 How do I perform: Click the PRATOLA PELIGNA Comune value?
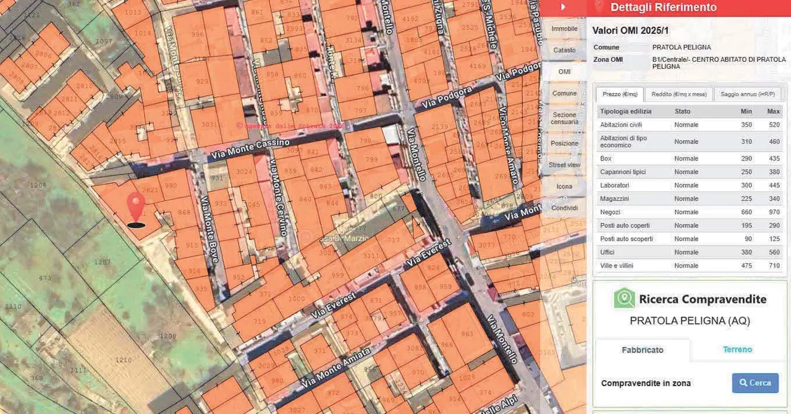[x=682, y=47]
